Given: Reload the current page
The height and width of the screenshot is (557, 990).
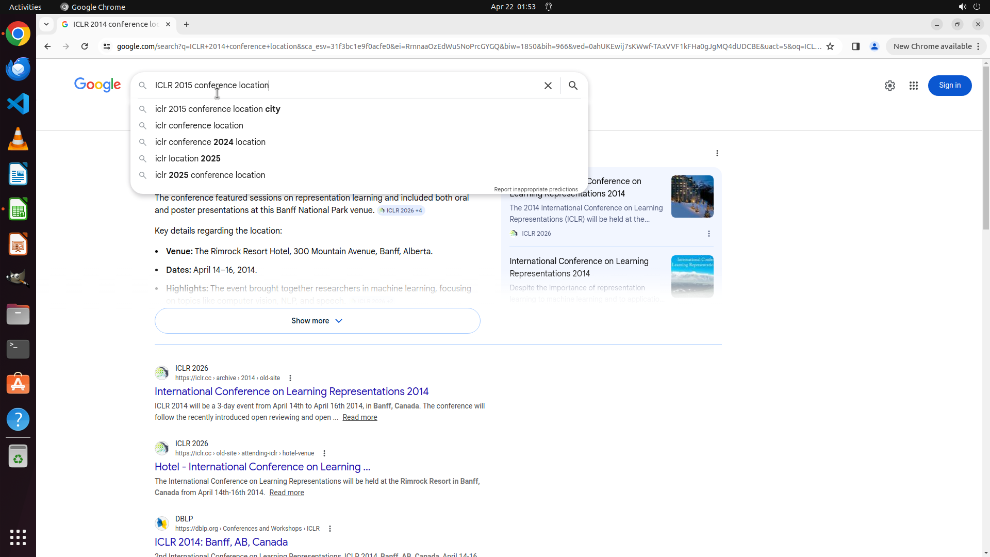Looking at the screenshot, I should [x=85, y=46].
